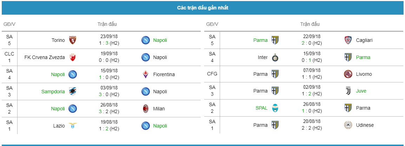Click the Juventus logo icon
This screenshot has width=405, height=146.
point(348,91)
